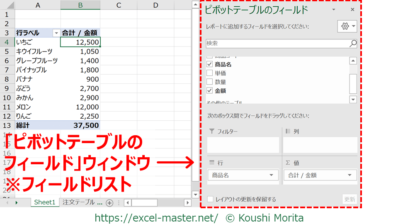Viewport: 398px width, 224px height.
Task: Switch to the Sheet1 tab
Action: click(x=44, y=202)
